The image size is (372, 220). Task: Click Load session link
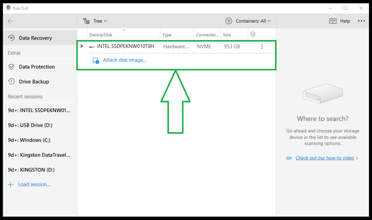pyautogui.click(x=34, y=184)
